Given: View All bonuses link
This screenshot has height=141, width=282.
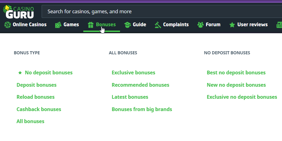Looking at the screenshot, I should coord(30,121).
